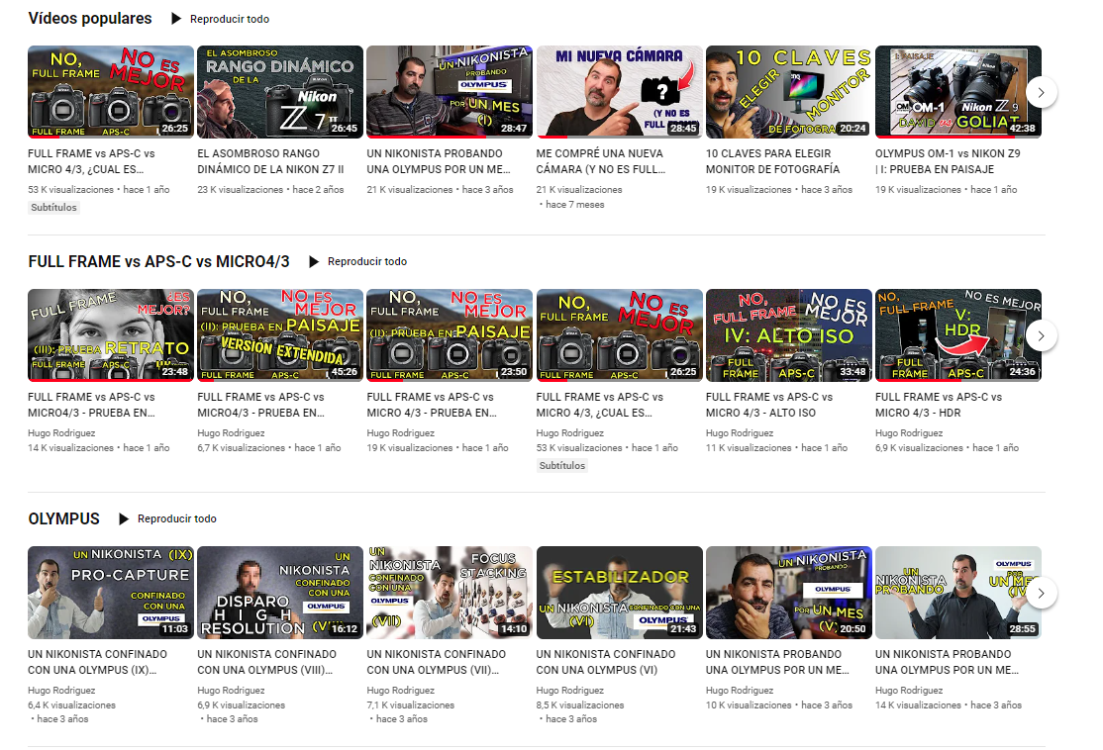1103x750 pixels.
Task: Open the 20:50 Nikonista Olympus thumbnail
Action: click(788, 593)
